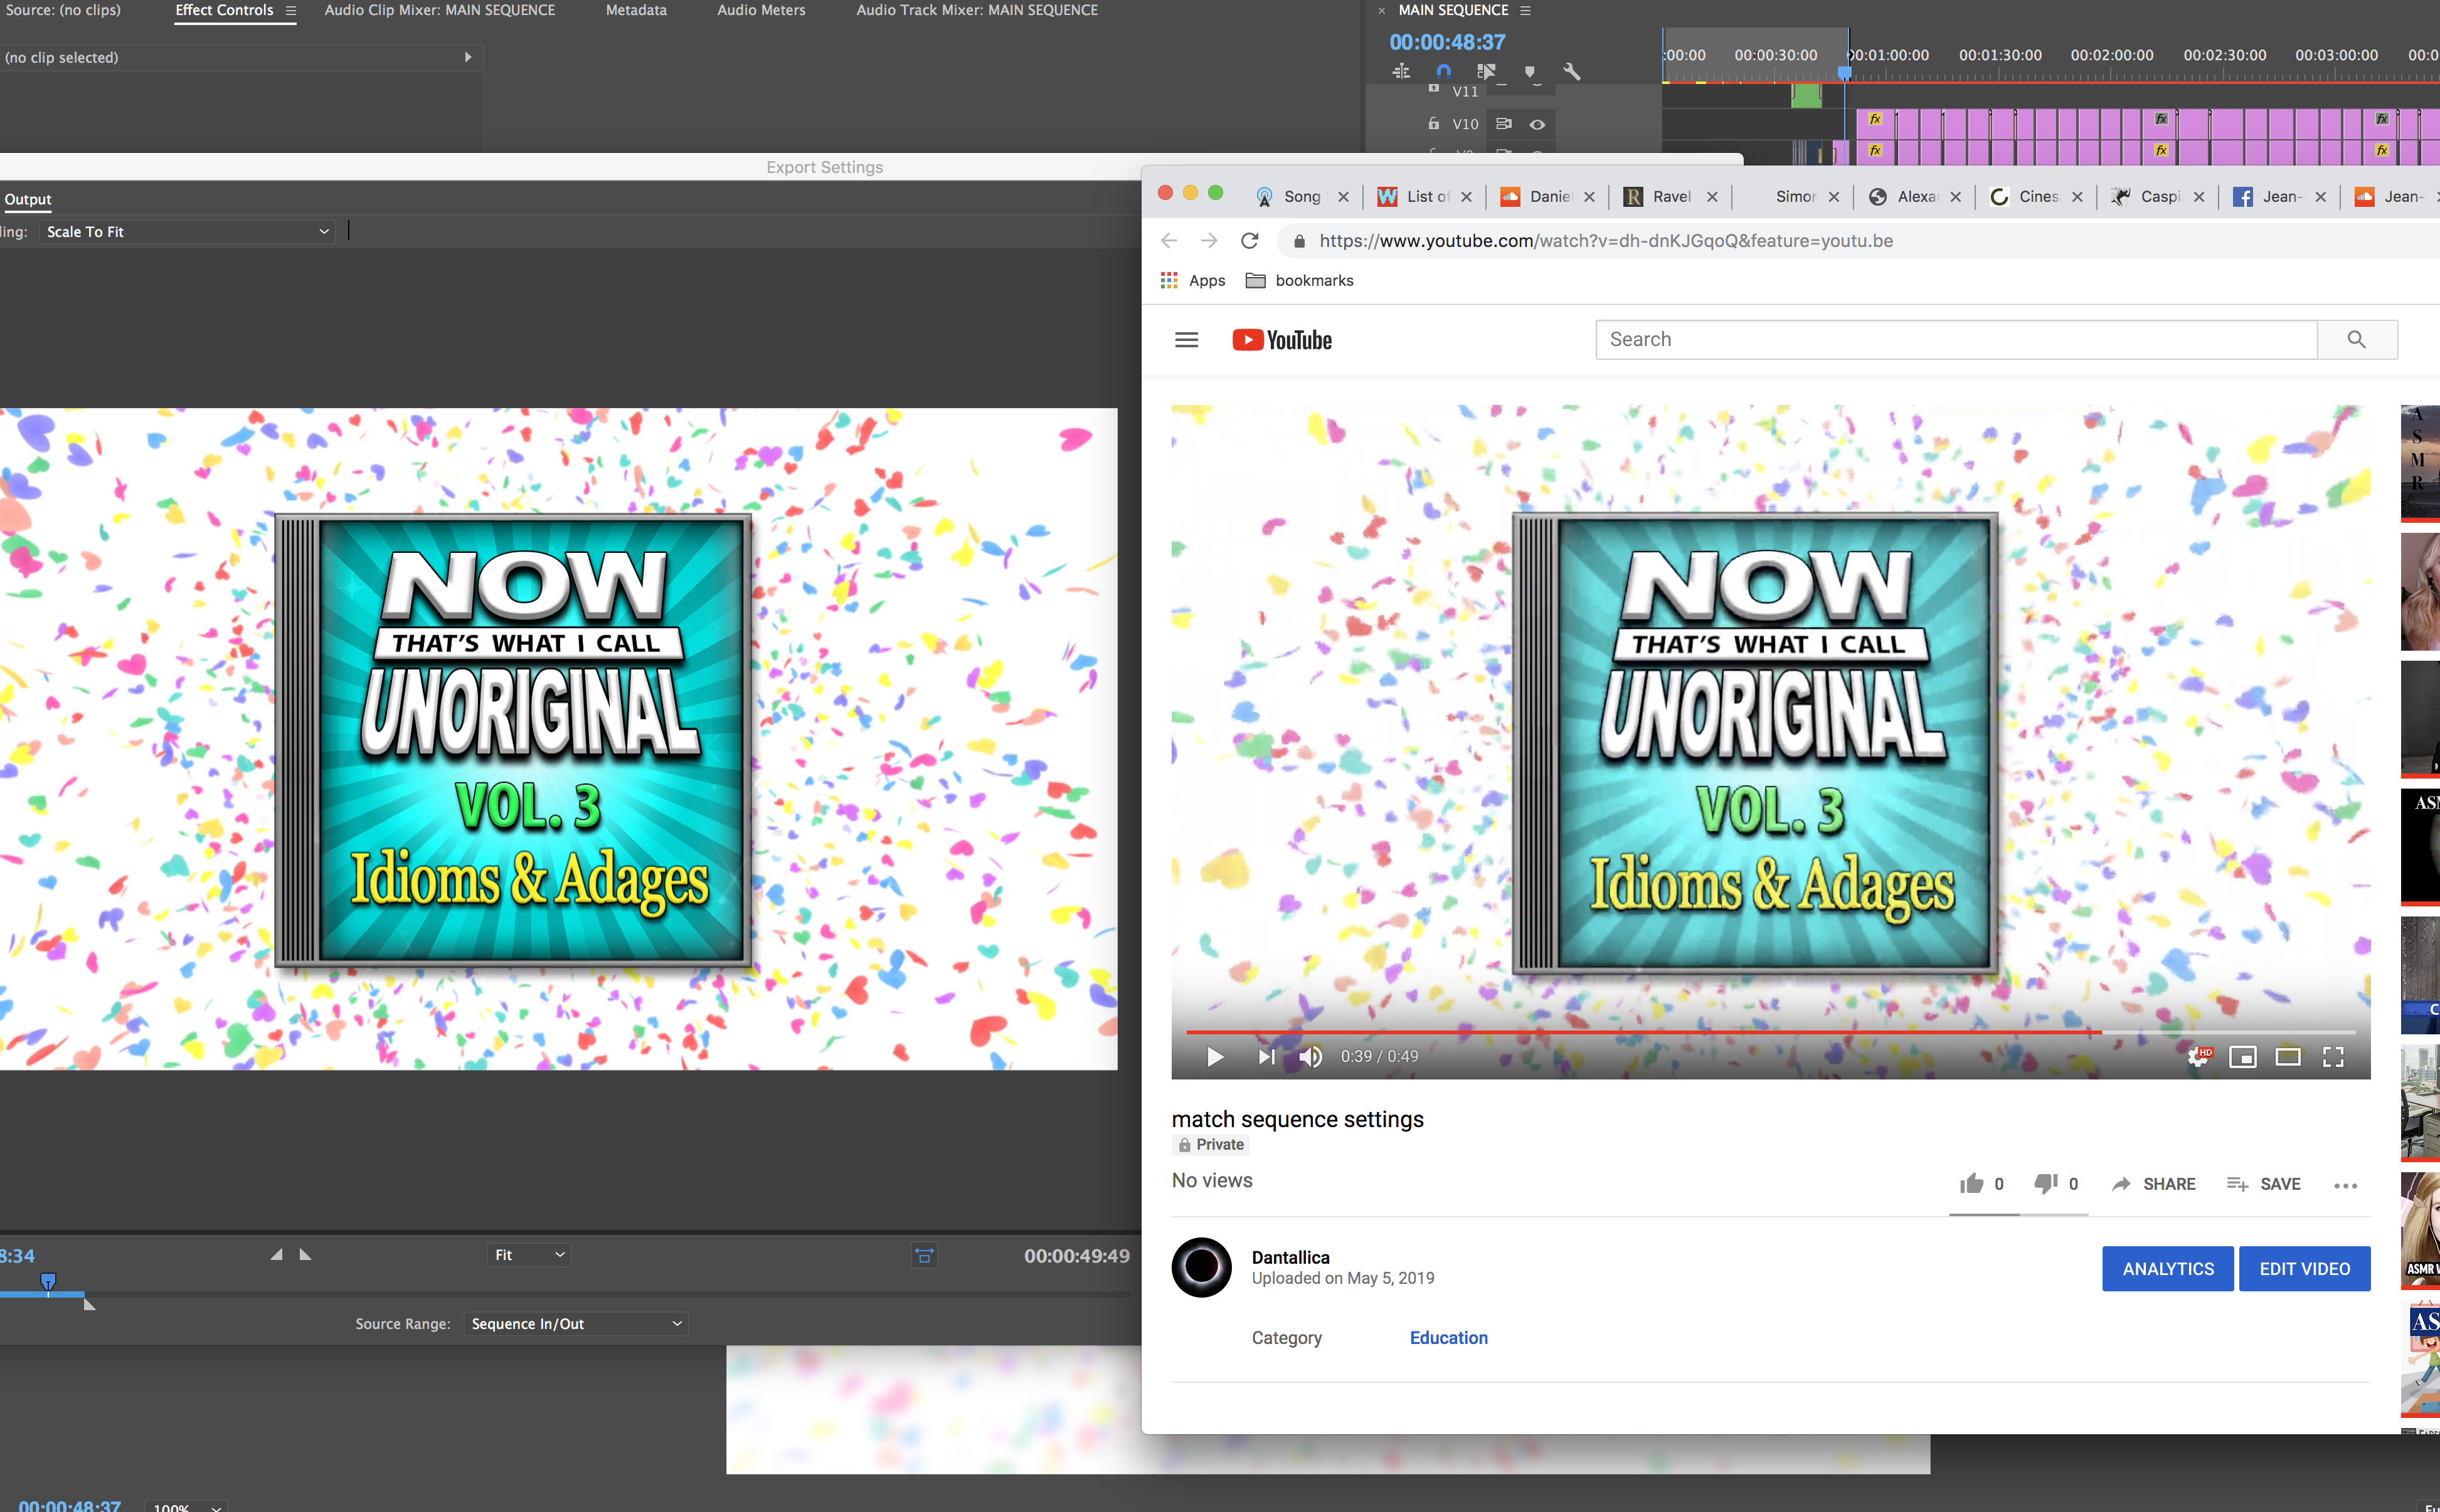Screen dimensions: 2440x1512
Task: Open Dantallica channel name link
Action: (1290, 1257)
